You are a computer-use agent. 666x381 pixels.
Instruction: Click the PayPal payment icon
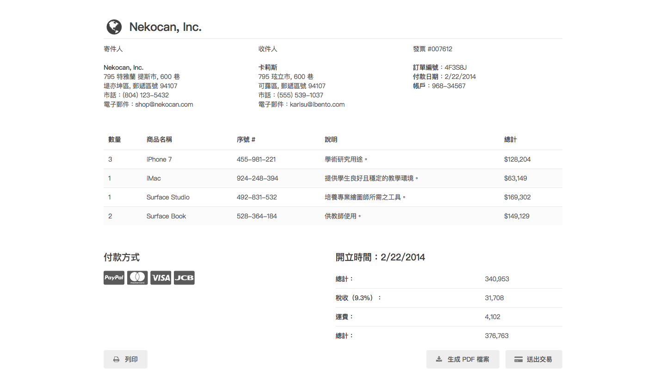114,278
